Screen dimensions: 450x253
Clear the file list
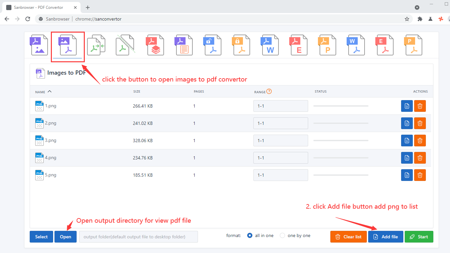pyautogui.click(x=348, y=236)
